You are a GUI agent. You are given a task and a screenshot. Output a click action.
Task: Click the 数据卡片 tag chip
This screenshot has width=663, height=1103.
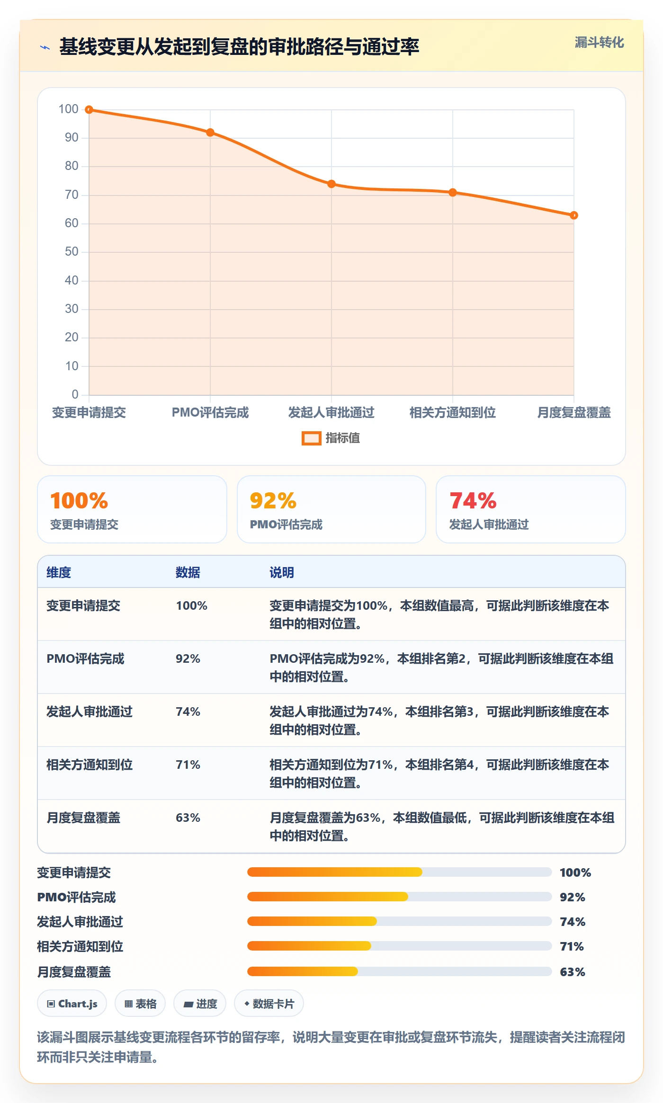(x=269, y=1004)
